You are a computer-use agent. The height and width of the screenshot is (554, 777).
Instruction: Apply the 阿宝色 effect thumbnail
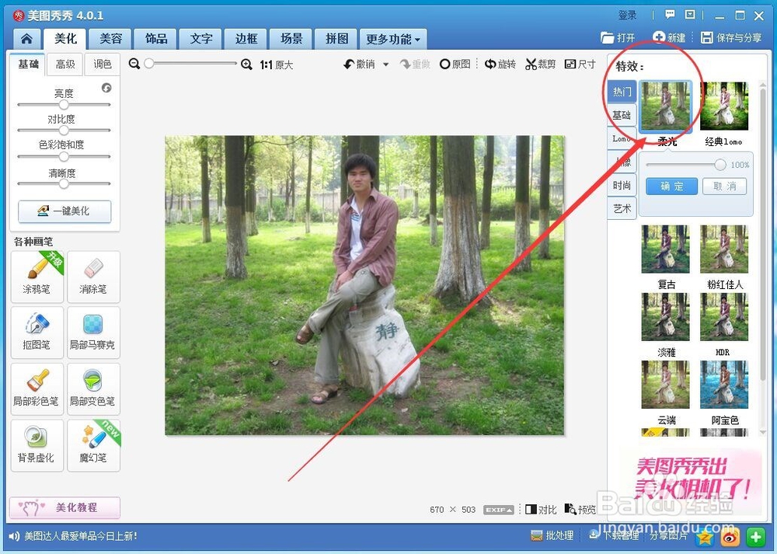(724, 385)
